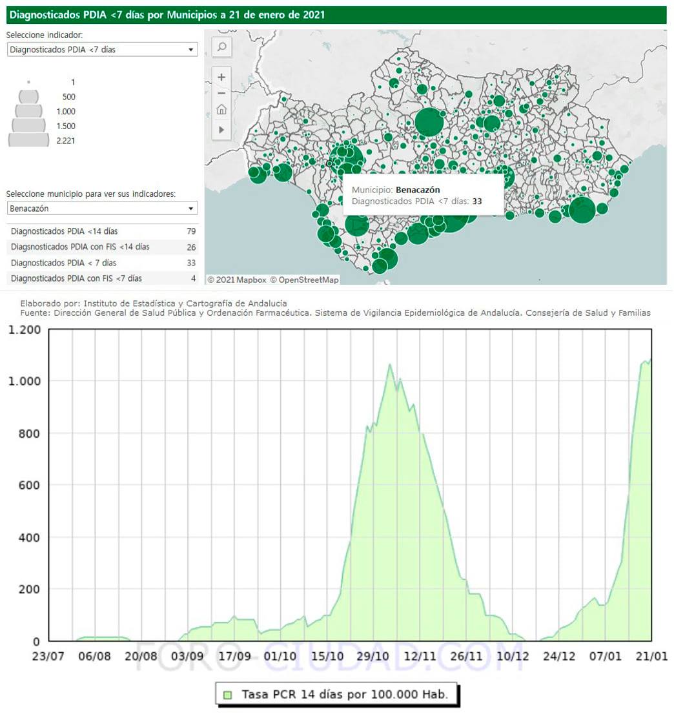Viewport: 674px width, 720px height.
Task: Select the 2.221 size legend bubble
Action: tap(29, 140)
